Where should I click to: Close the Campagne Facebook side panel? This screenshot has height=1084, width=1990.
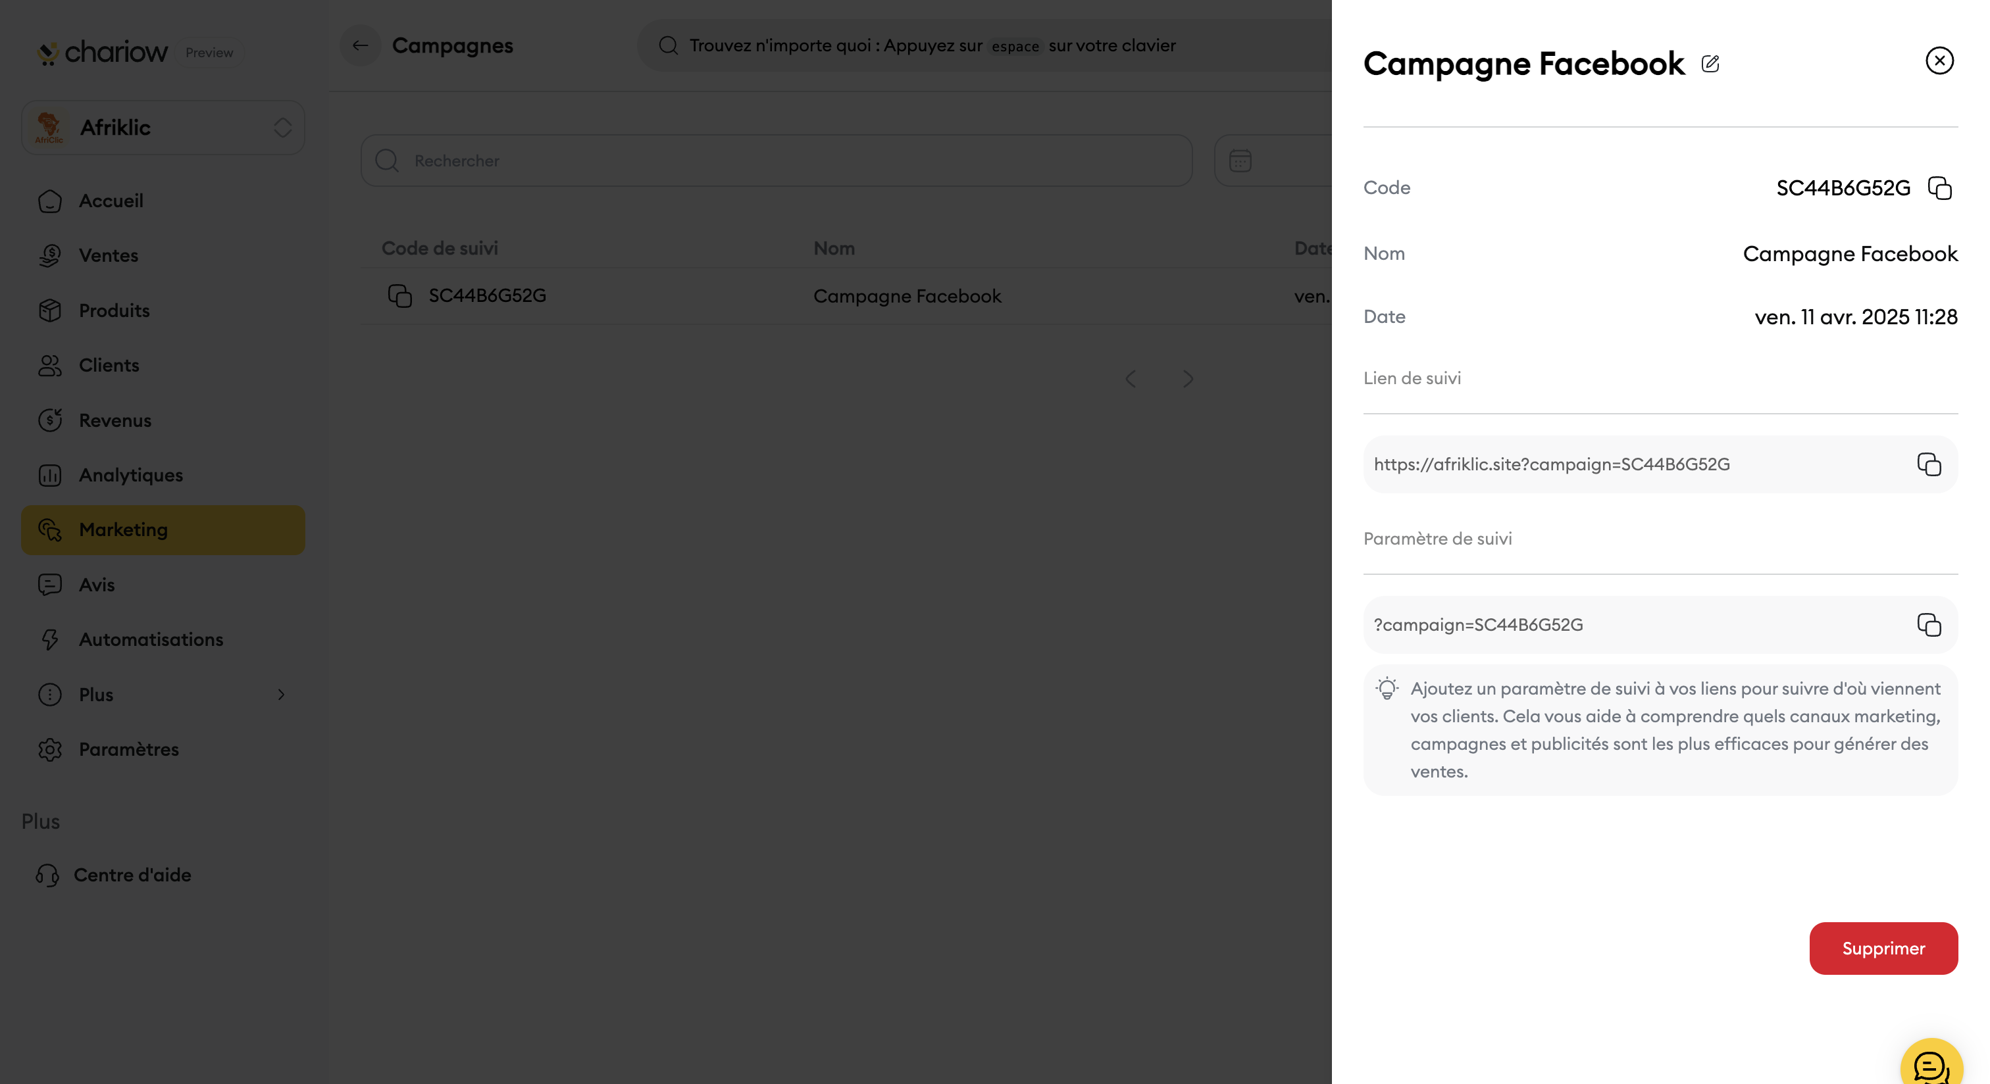point(1939,61)
